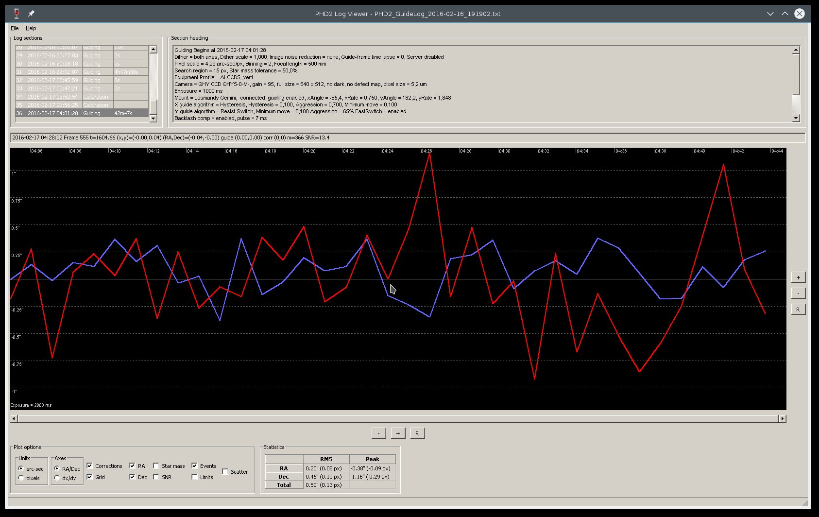
Task: Toggle the Events checkbox
Action: coord(194,465)
